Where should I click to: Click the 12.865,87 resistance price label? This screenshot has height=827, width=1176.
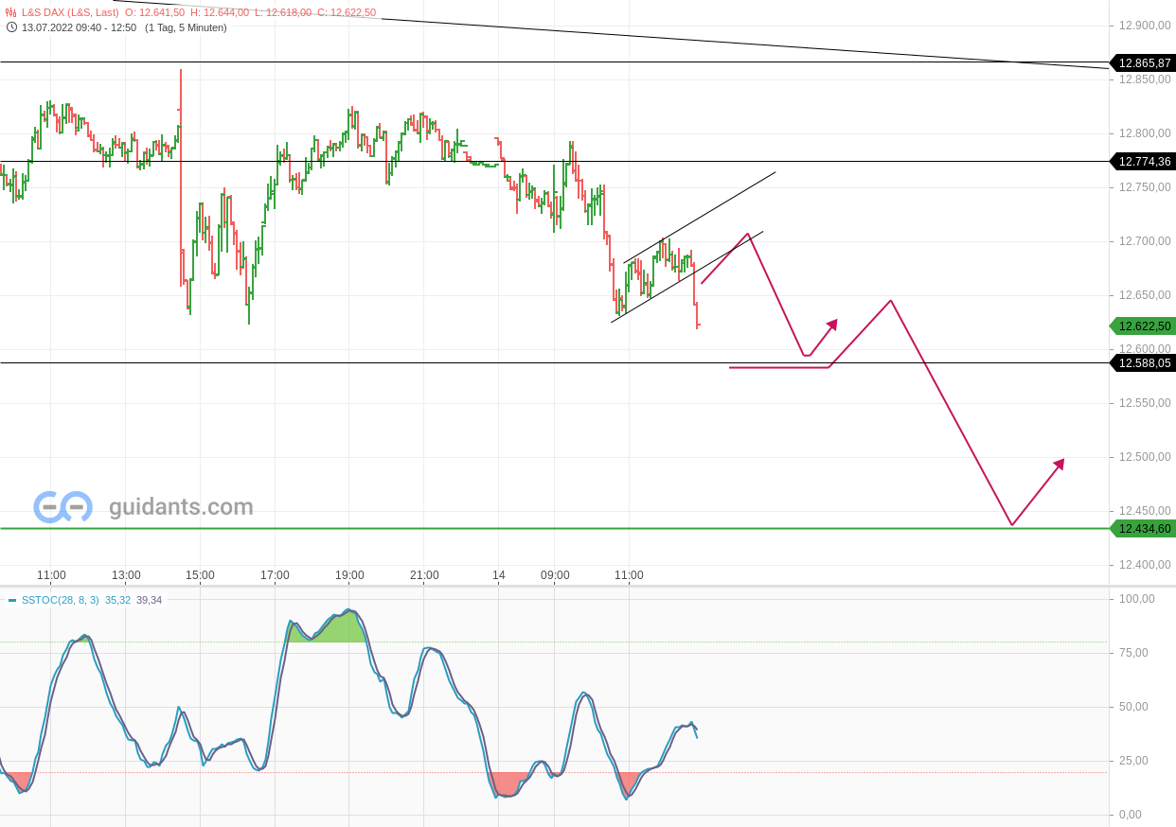[1142, 63]
